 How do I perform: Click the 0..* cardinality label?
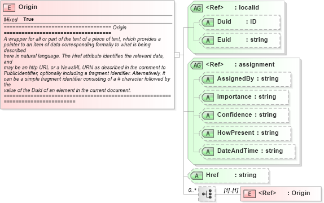192,190
